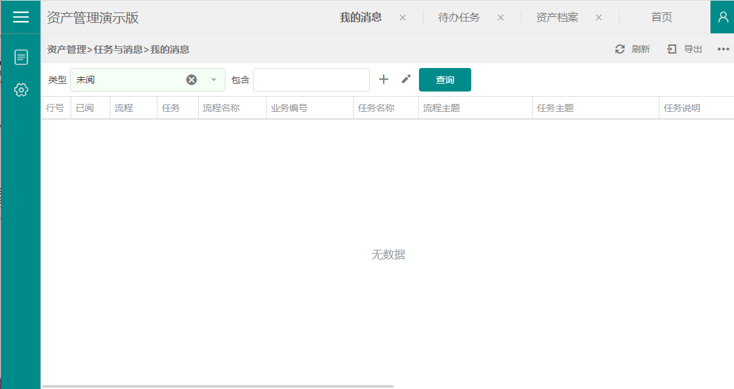Close the 资产档案 tab
The image size is (734, 389).
[x=598, y=18]
